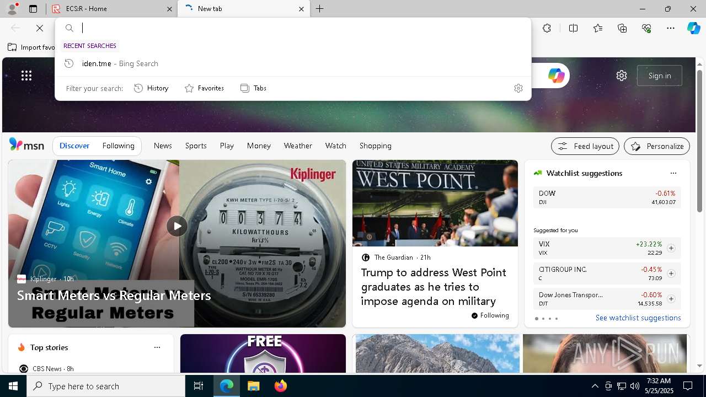Open the Collections toolbar icon
Viewport: 706px width, 397px height.
click(x=622, y=28)
